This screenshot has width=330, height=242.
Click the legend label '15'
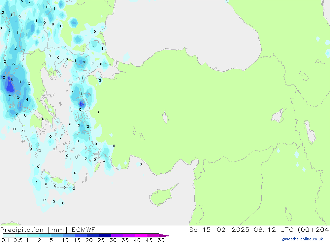77,240
